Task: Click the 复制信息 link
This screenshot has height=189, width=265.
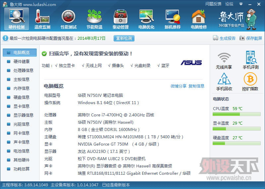Action: [196, 86]
